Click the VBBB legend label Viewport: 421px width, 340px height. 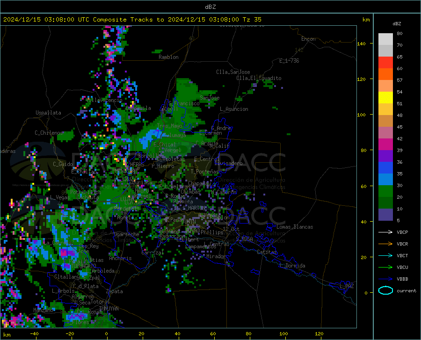[402, 279]
